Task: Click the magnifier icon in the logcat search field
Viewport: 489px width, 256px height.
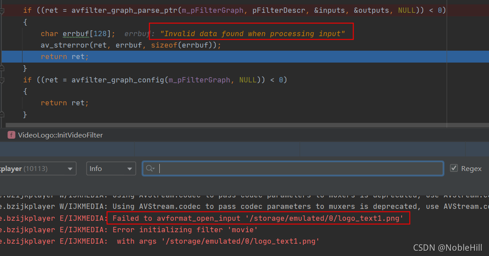Action: 150,168
